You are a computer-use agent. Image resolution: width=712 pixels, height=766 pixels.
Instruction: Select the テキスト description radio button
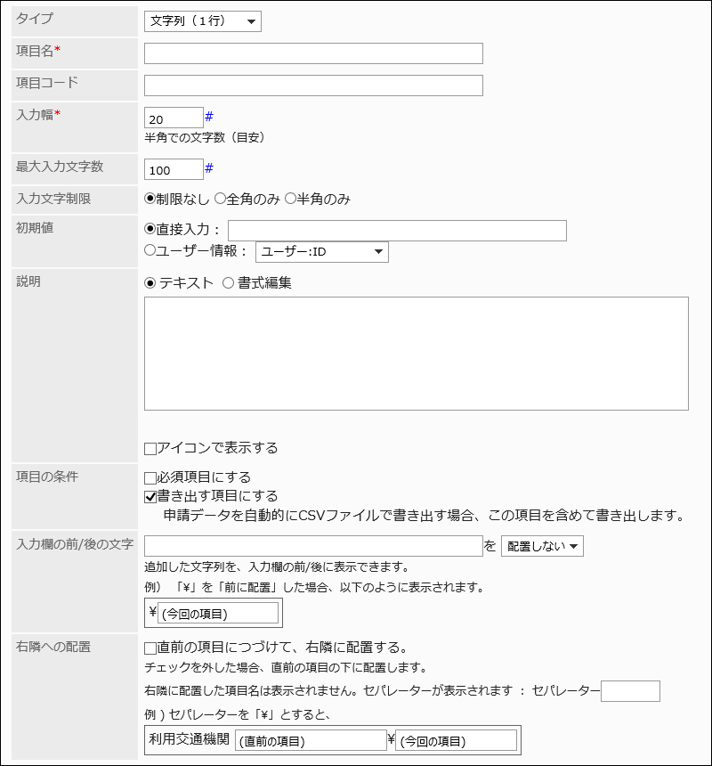pyautogui.click(x=150, y=283)
